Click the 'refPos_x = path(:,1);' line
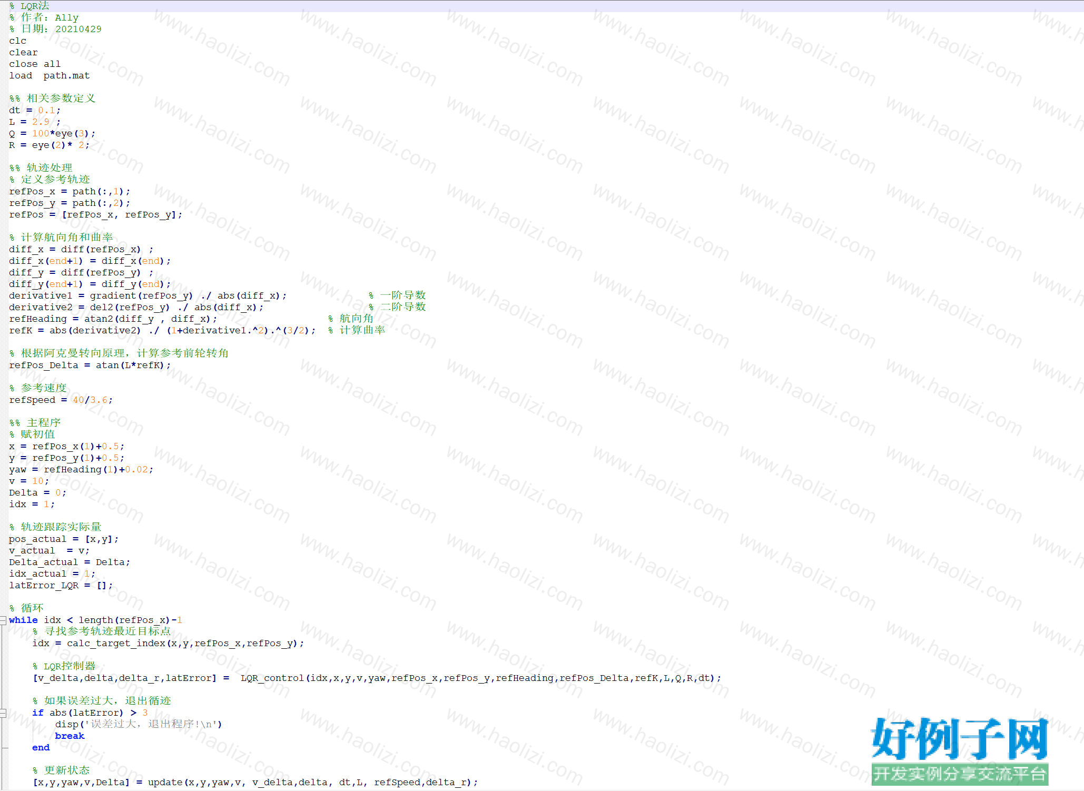The height and width of the screenshot is (791, 1084). pos(70,192)
